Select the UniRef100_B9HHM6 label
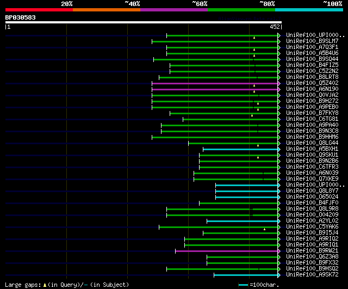348x289 pixels. [312, 137]
